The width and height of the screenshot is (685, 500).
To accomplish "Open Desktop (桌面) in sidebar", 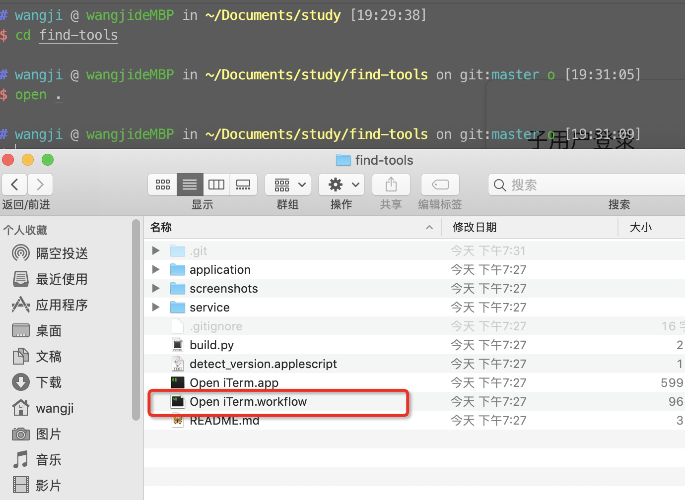I will 37,331.
